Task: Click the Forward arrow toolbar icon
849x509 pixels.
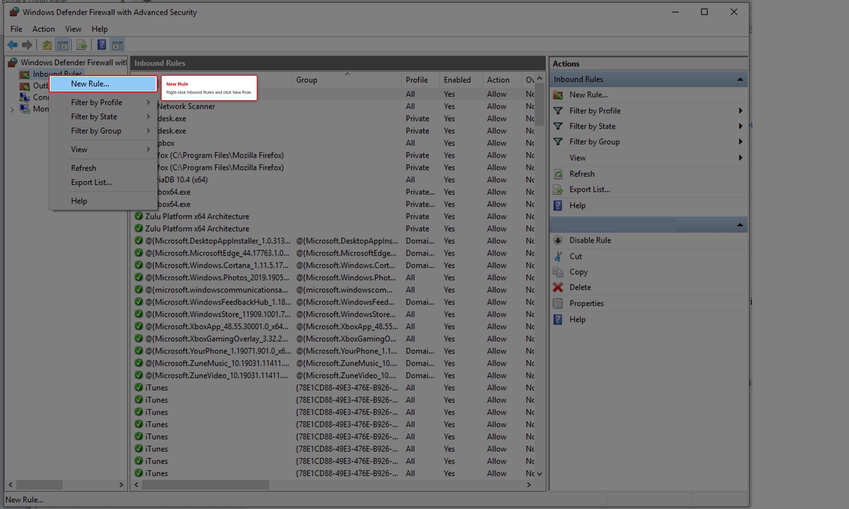Action: tap(27, 44)
